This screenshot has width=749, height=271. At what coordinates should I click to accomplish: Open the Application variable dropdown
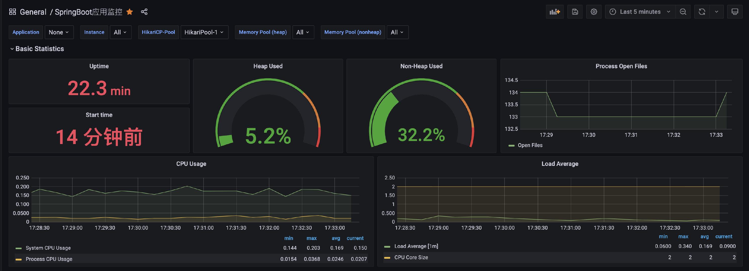[59, 32]
